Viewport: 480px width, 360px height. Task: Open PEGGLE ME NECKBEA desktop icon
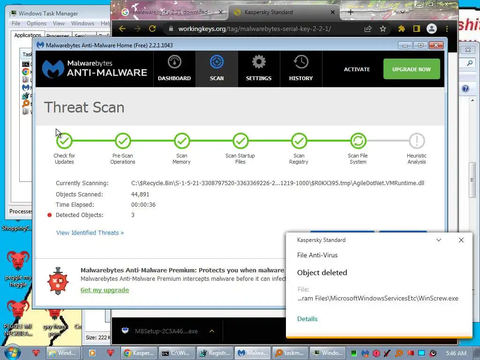[18, 318]
